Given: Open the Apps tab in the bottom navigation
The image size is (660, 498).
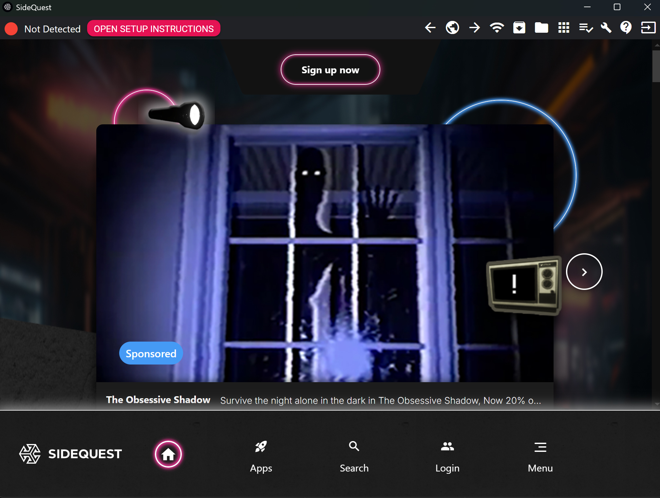Looking at the screenshot, I should pos(261,456).
